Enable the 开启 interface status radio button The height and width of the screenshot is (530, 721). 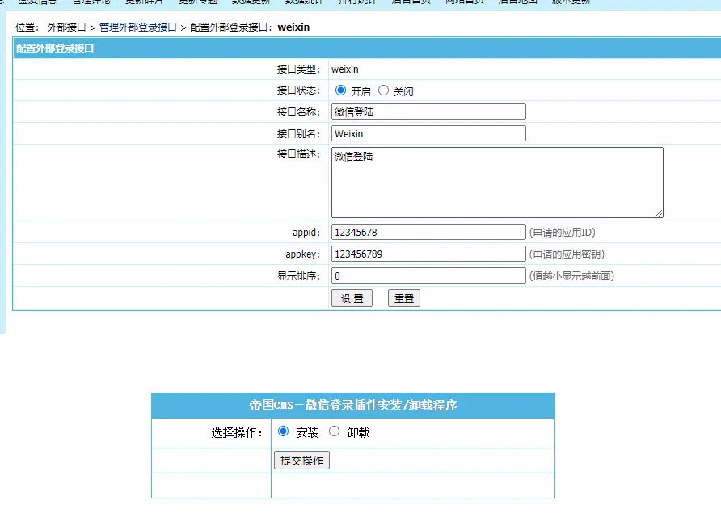point(340,90)
